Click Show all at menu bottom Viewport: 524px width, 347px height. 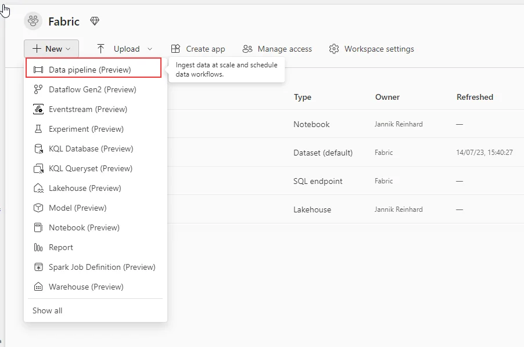pos(48,310)
